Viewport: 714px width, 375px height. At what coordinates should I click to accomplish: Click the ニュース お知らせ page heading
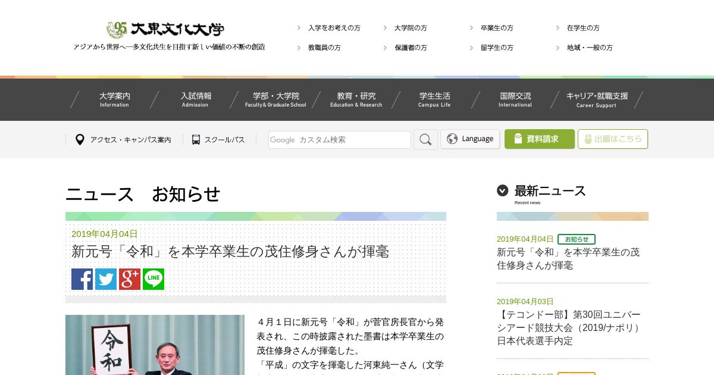[x=143, y=194]
